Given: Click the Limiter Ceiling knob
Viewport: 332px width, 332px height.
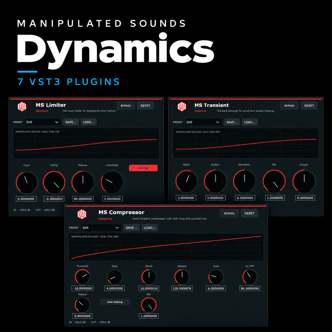Looking at the screenshot, I should point(54,182).
